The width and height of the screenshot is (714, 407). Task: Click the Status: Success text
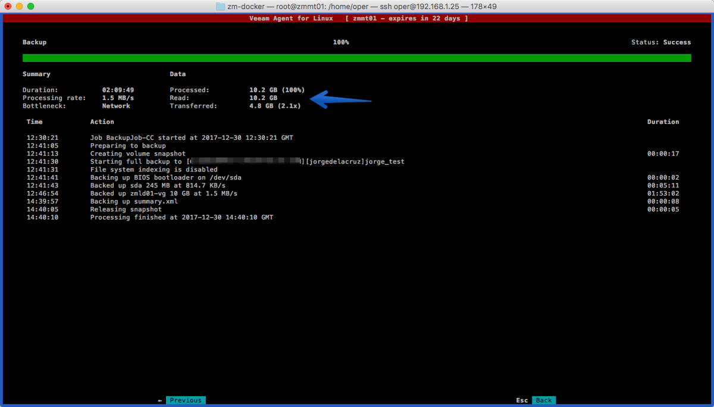point(661,42)
